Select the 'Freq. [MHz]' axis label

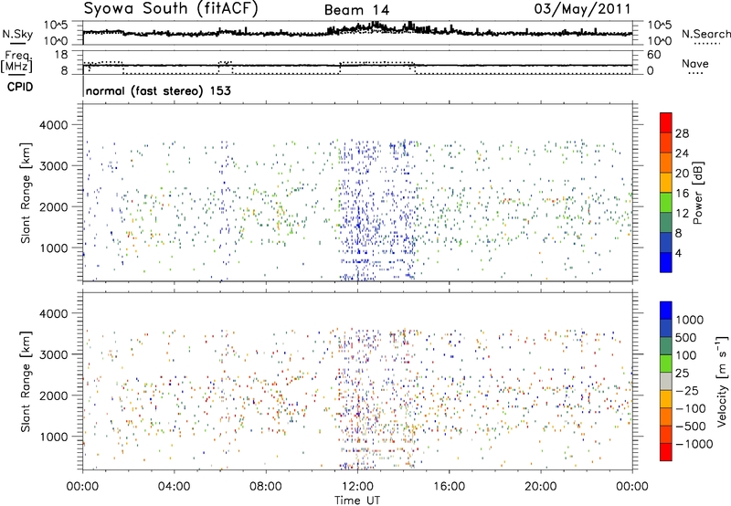coord(16,61)
